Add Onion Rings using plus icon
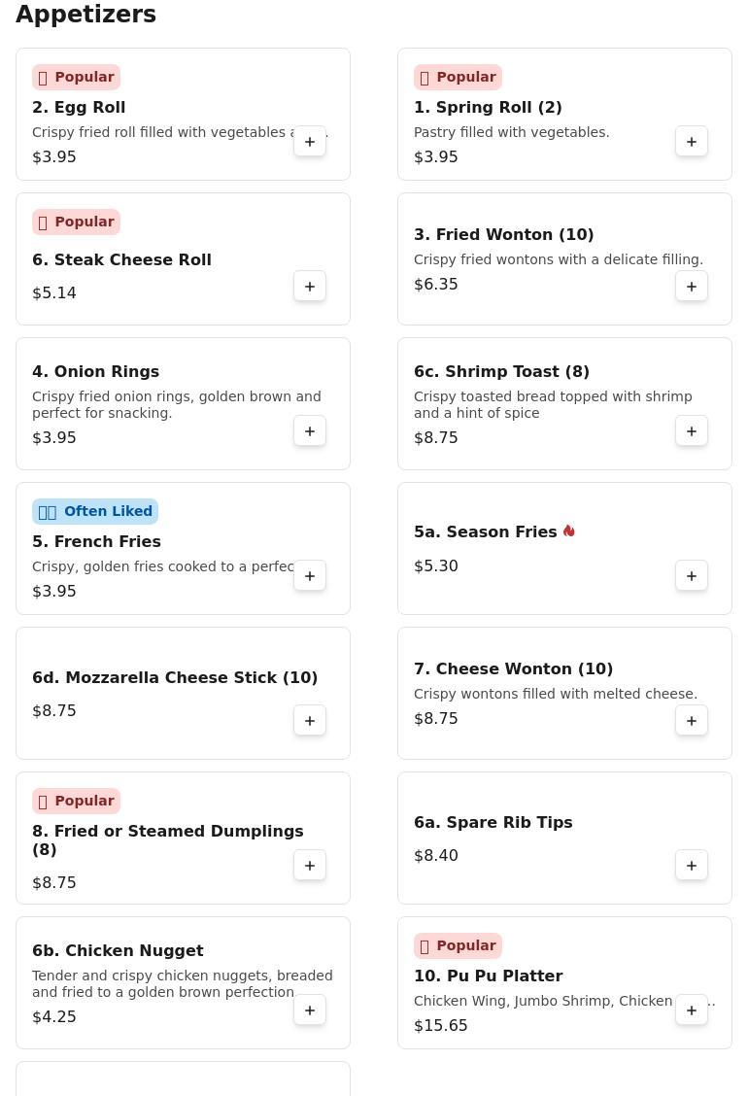The width and height of the screenshot is (748, 1096). coord(310,430)
